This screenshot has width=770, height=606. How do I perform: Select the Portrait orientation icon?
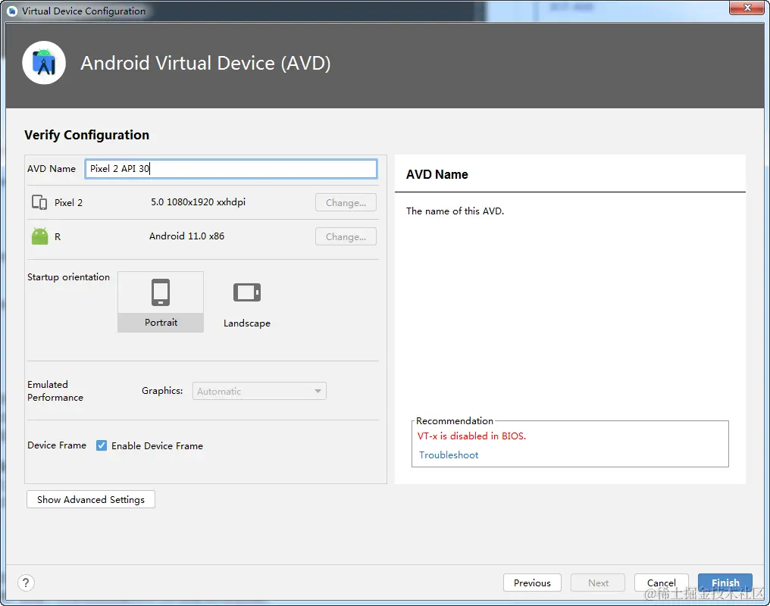(x=161, y=292)
